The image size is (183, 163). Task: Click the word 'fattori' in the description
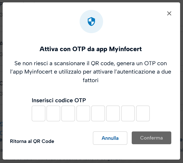click(x=91, y=81)
